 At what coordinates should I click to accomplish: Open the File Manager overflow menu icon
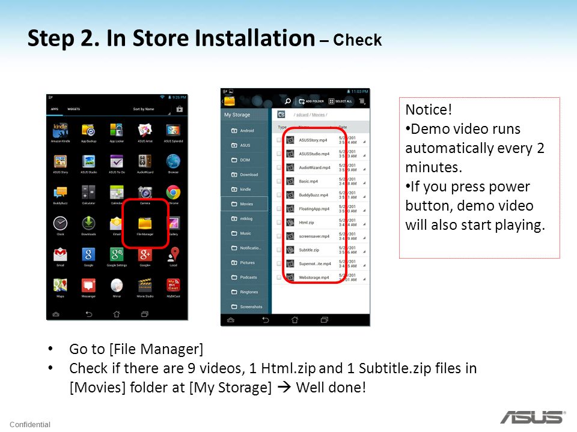362,101
